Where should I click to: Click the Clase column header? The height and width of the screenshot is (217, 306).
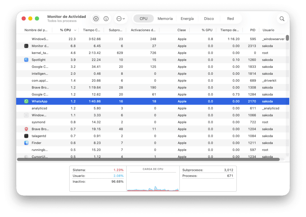182,30
